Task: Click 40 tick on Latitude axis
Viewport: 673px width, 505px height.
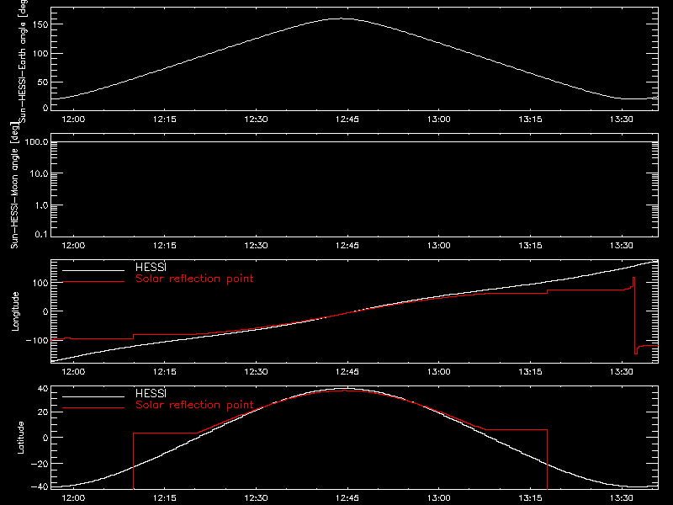Action: tap(43, 389)
